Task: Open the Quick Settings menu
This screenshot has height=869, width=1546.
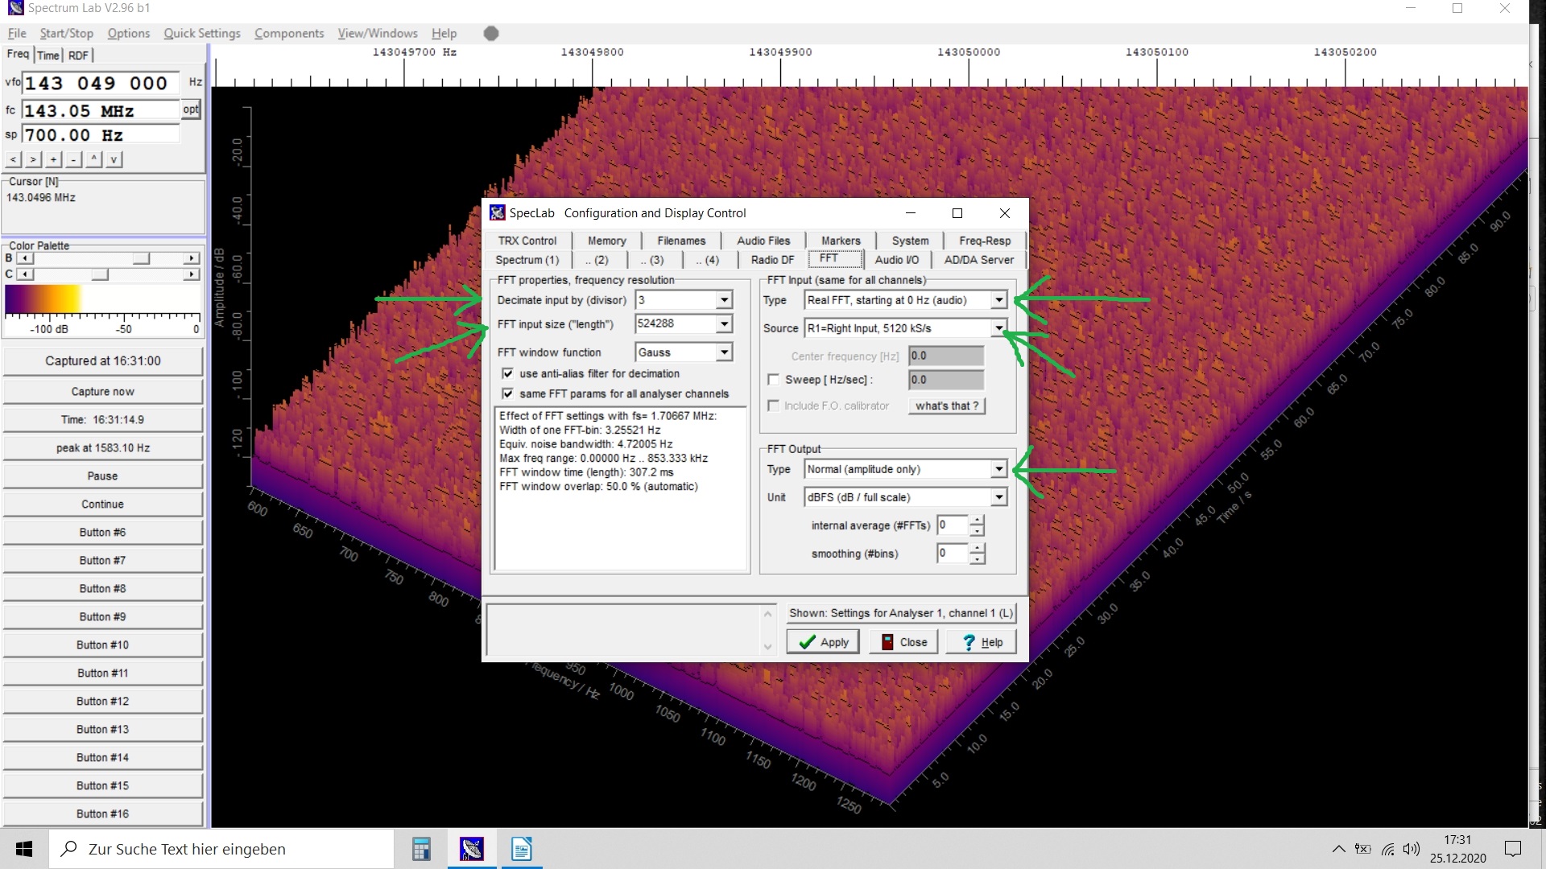Action: [202, 33]
